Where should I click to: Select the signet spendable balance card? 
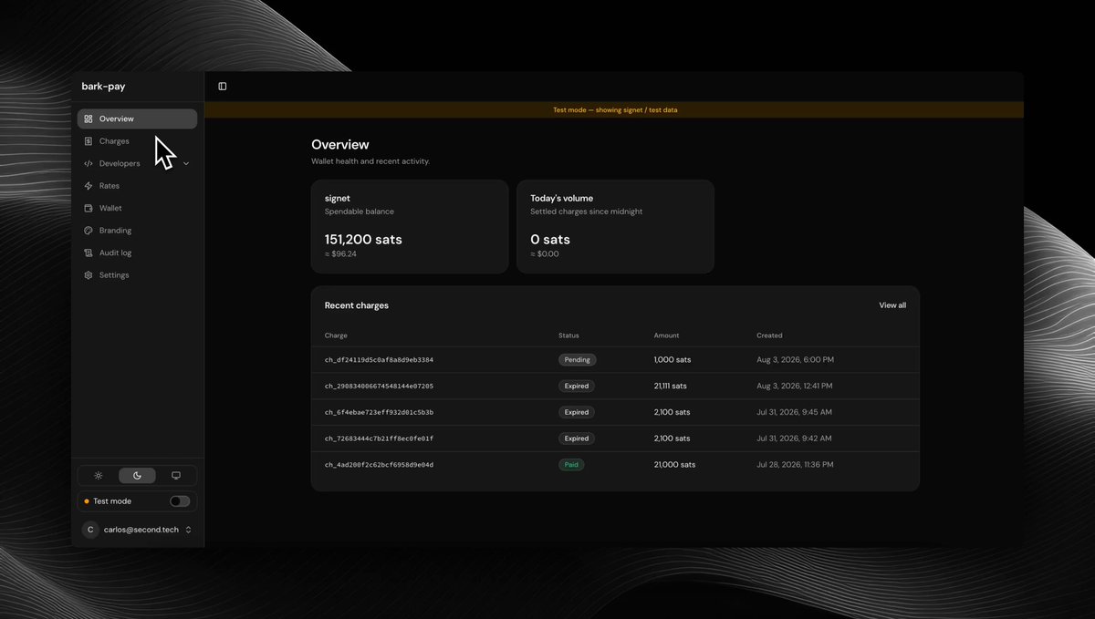(x=410, y=226)
